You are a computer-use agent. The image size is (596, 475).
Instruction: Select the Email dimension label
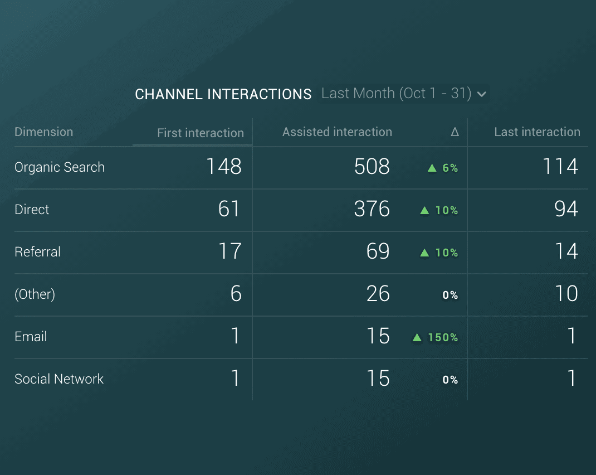click(31, 337)
